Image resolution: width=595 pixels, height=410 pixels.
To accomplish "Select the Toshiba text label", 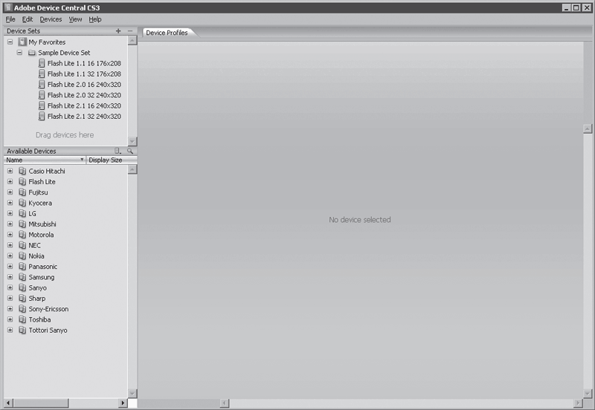I will point(40,320).
